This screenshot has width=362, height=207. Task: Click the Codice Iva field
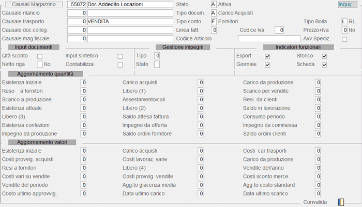click(279, 30)
